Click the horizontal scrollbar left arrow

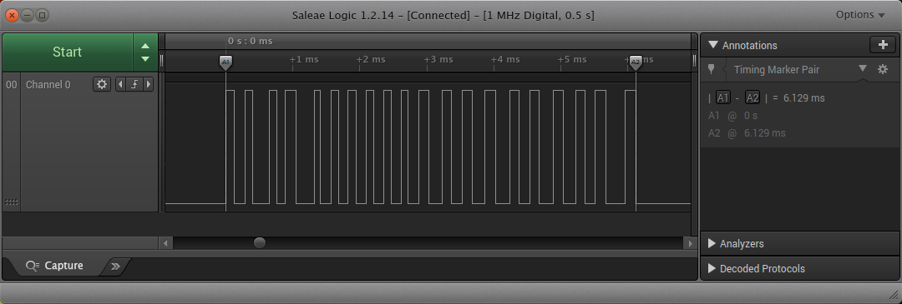(165, 243)
